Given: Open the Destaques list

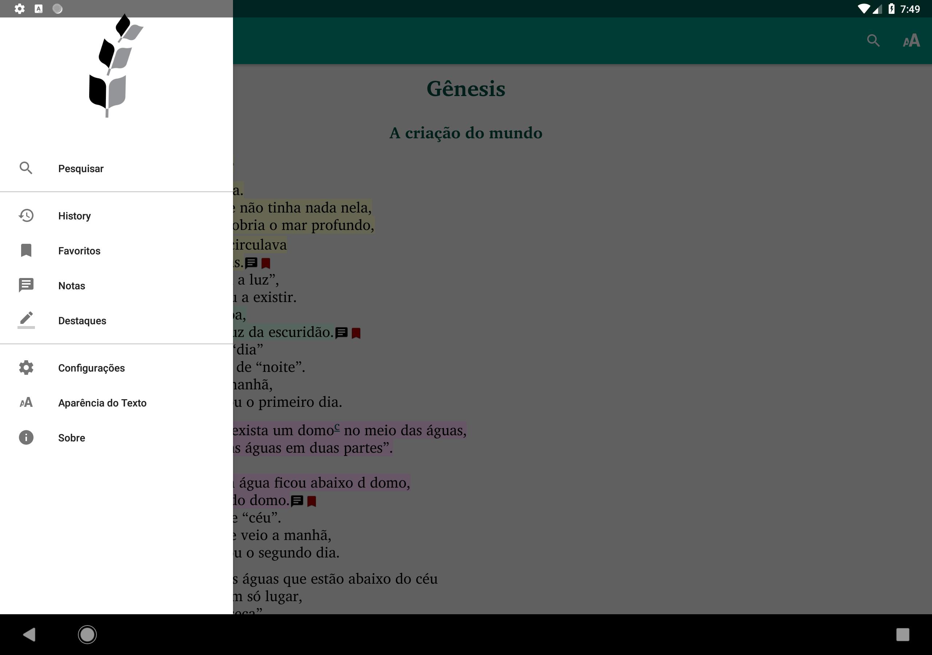Looking at the screenshot, I should click(116, 321).
